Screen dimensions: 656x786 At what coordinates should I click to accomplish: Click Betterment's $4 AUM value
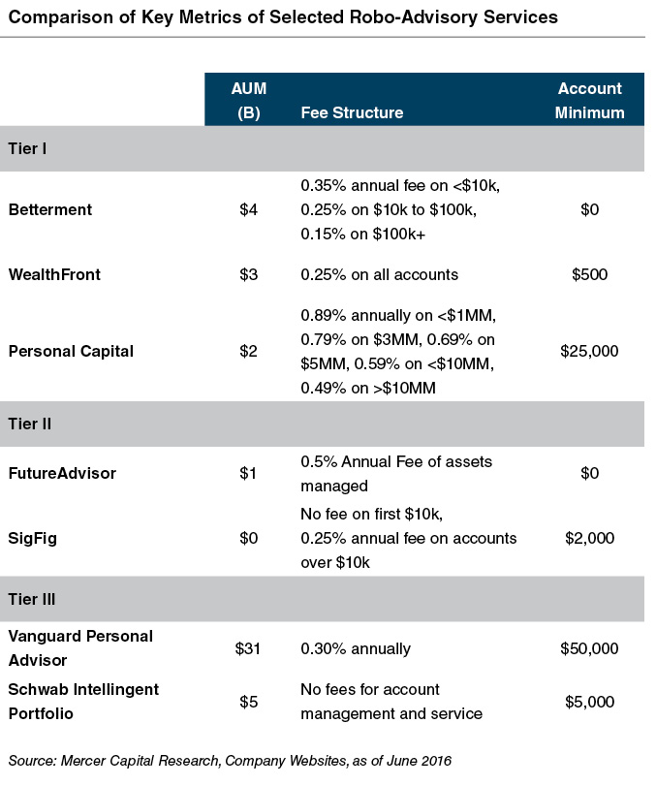250,208
